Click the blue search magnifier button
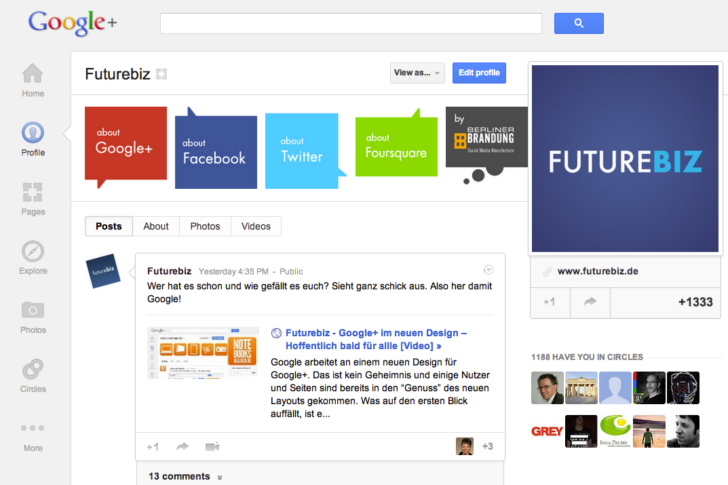 [x=579, y=23]
